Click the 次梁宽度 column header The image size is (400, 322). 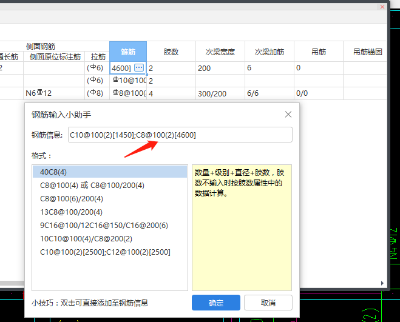[x=220, y=52]
